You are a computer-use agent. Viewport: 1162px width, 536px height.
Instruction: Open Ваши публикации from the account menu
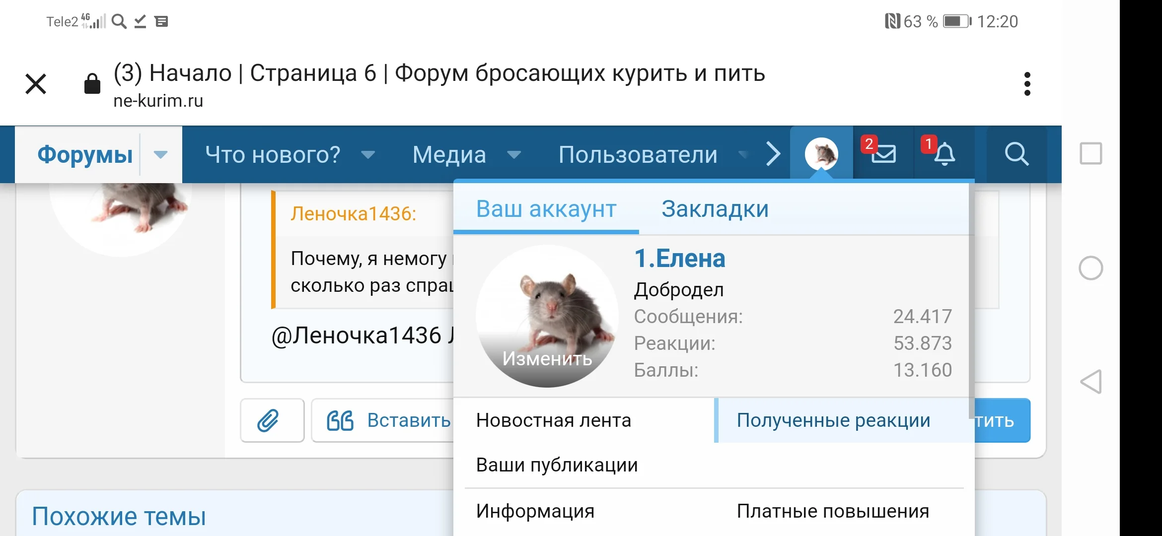[556, 465]
